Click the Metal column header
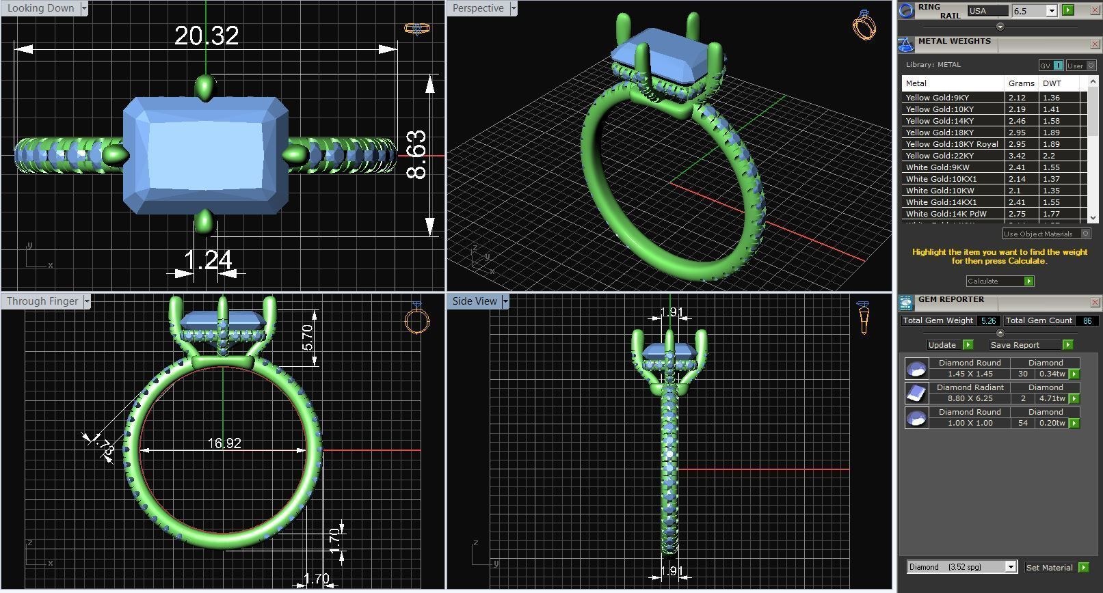 (x=953, y=83)
